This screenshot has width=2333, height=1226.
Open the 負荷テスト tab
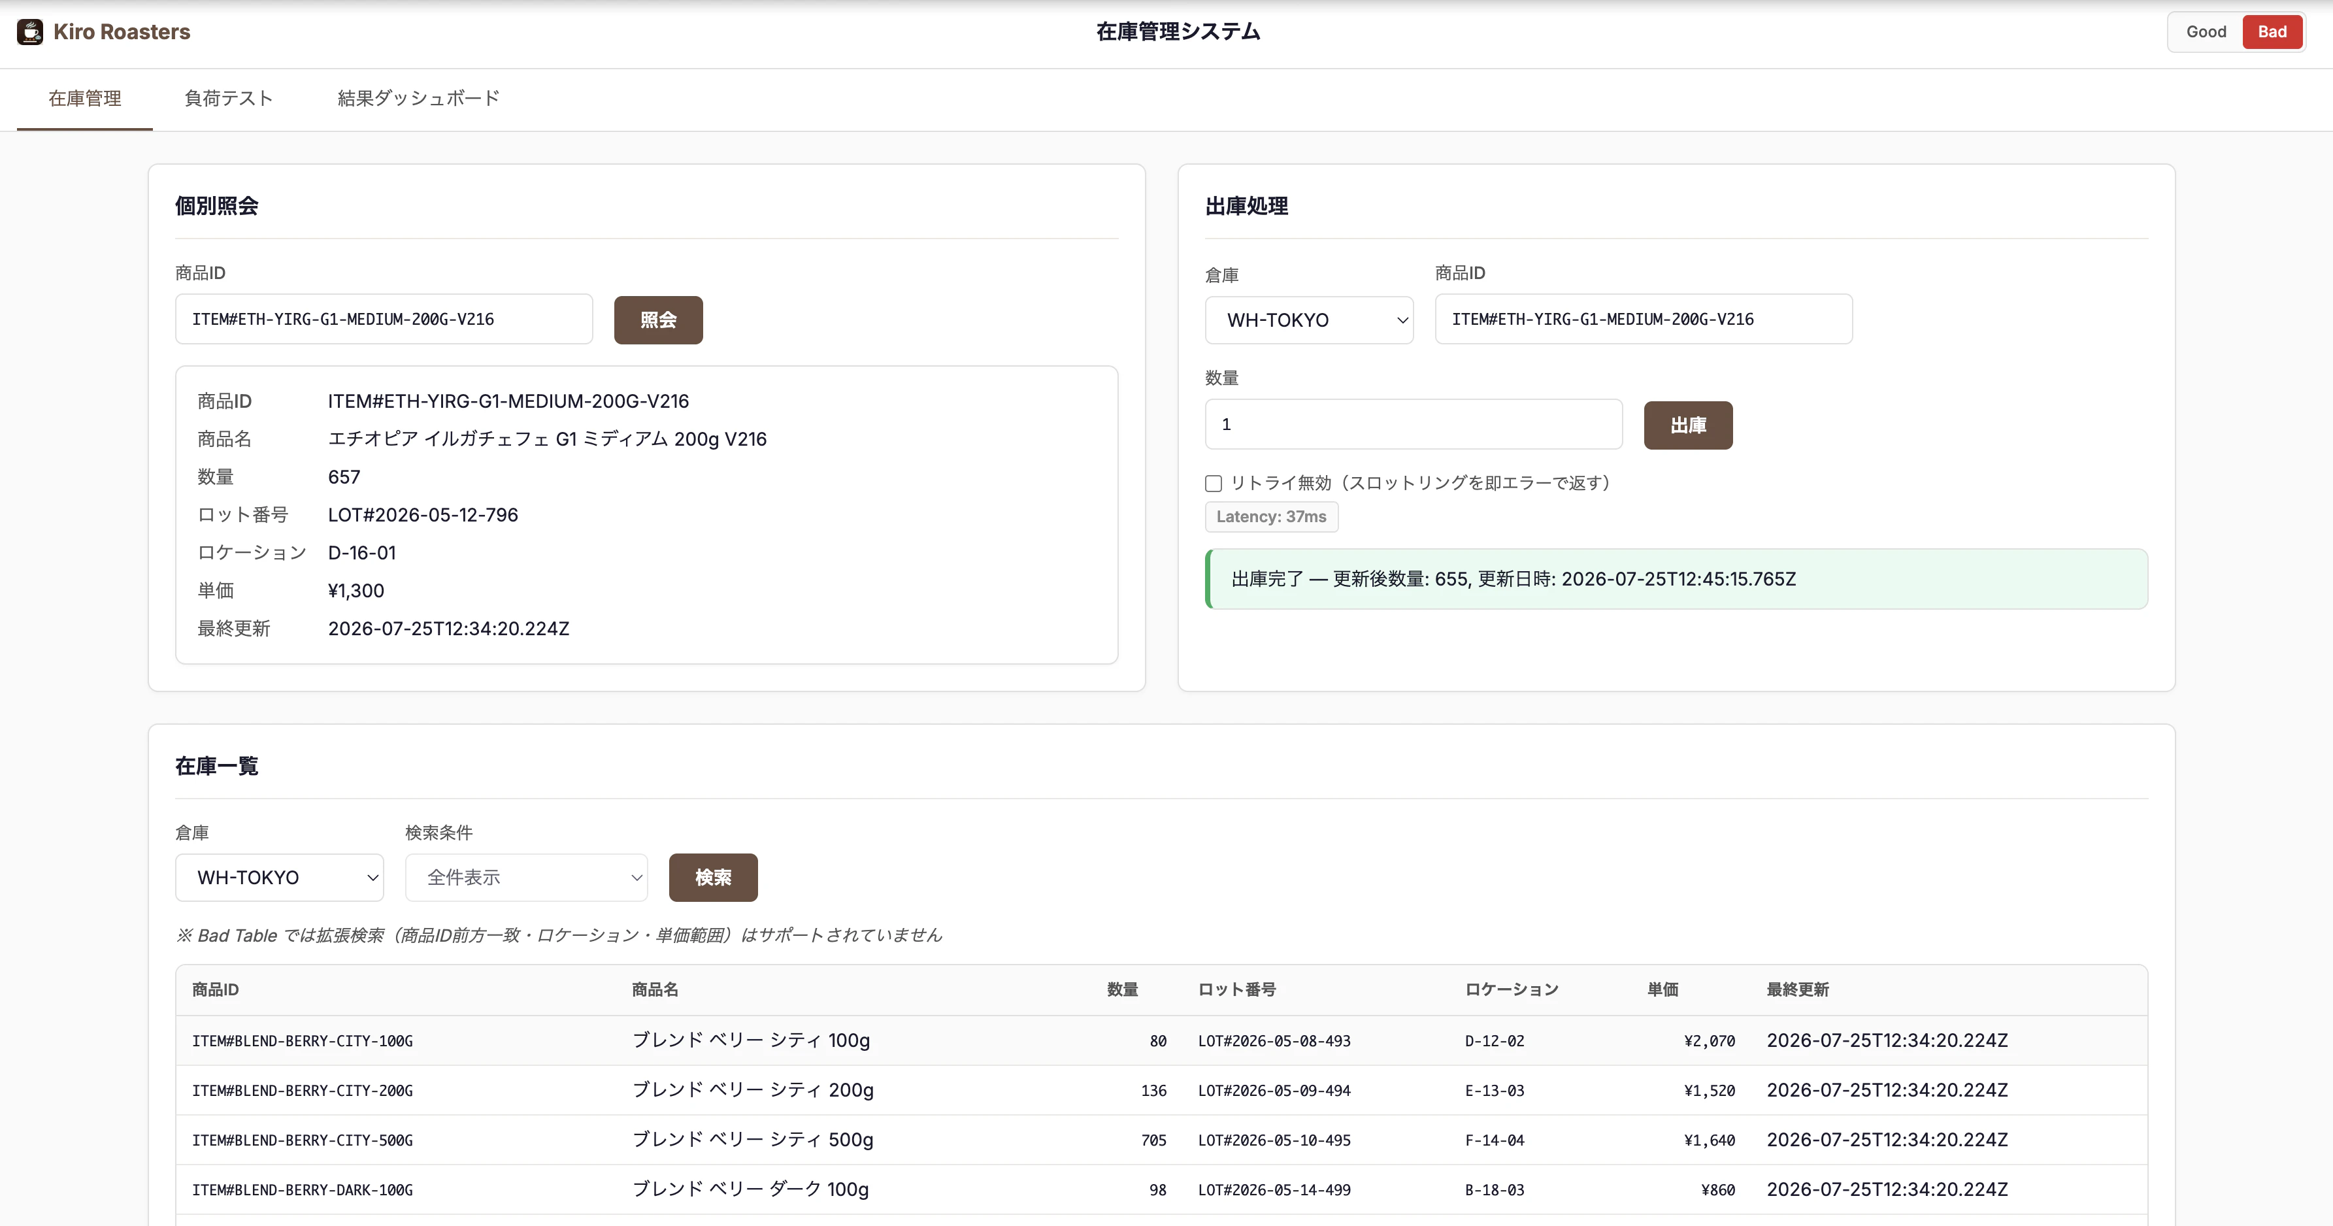pos(228,99)
